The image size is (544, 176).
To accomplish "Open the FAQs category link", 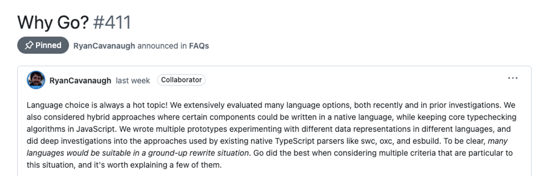I will coord(199,46).
